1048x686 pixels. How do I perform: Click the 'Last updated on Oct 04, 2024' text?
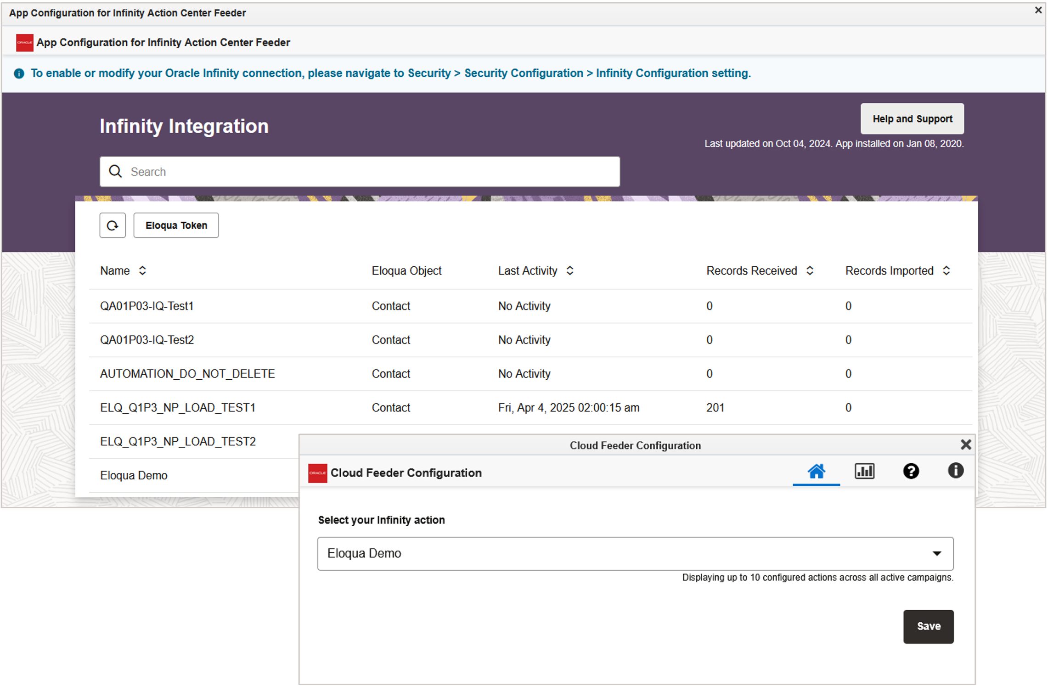[767, 144]
